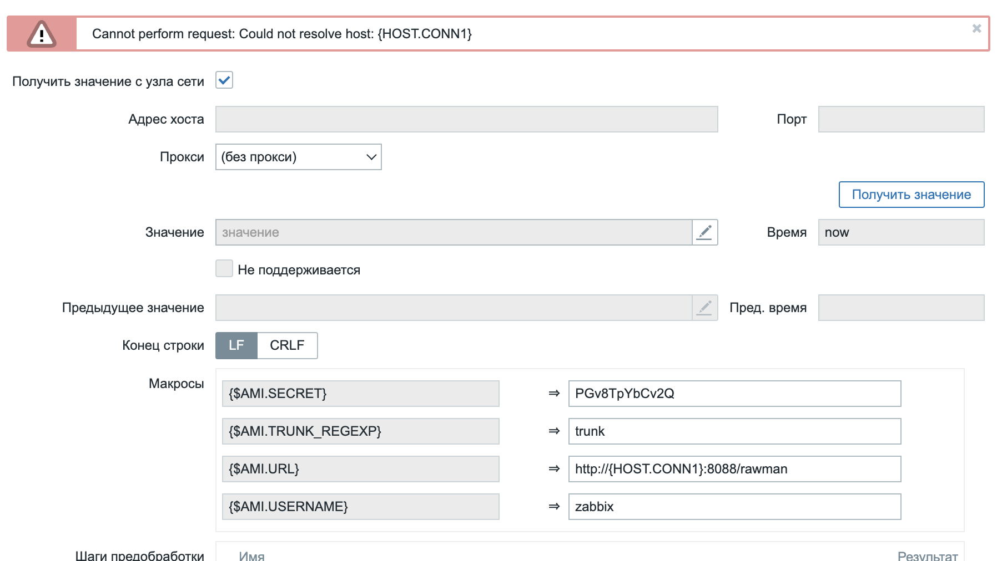Click the Порт input field
The width and height of the screenshot is (997, 561).
click(900, 119)
